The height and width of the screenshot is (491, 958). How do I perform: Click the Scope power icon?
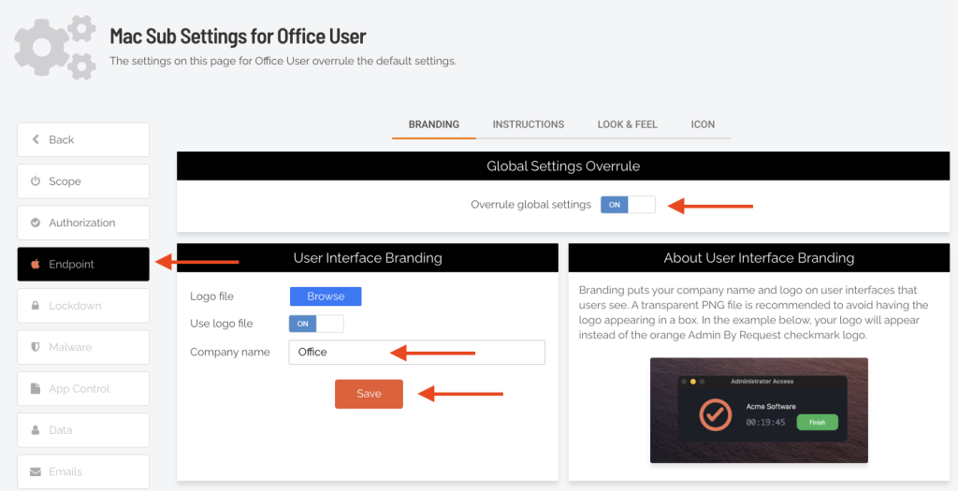[x=36, y=181]
